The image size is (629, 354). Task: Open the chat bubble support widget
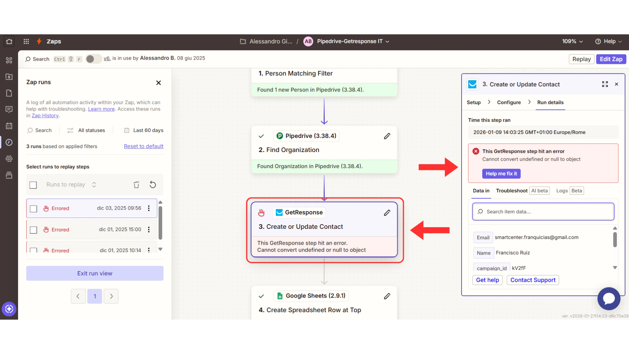(608, 299)
